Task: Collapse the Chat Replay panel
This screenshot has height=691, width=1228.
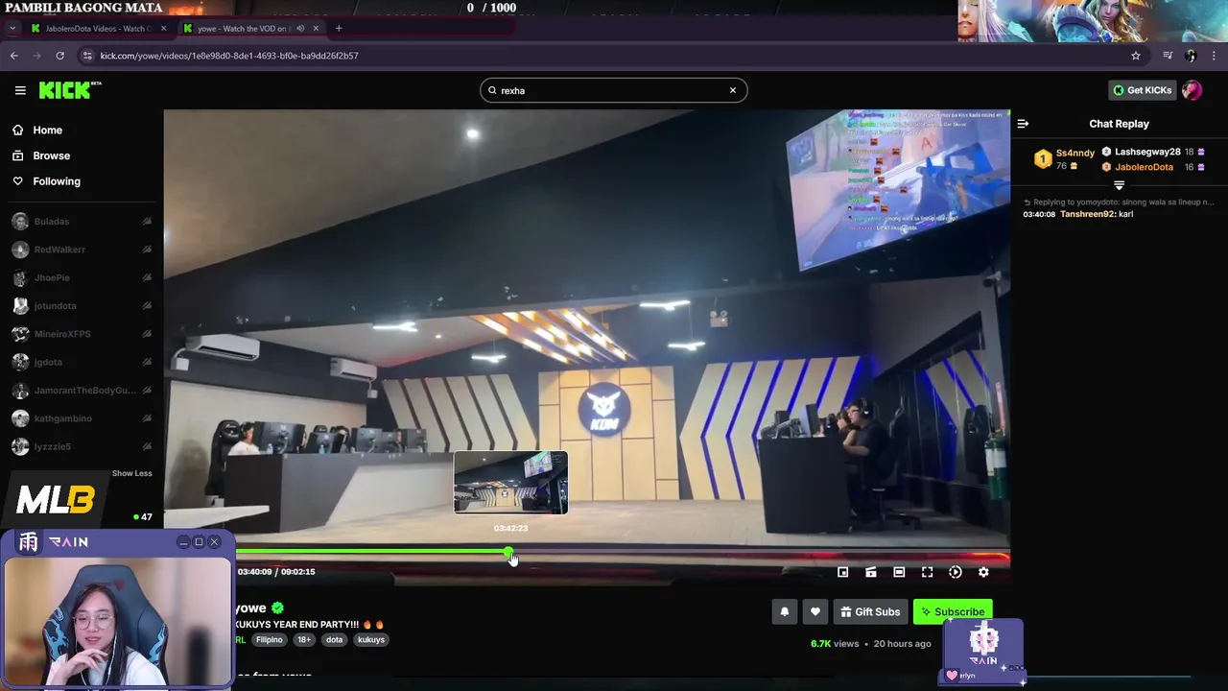Action: tap(1023, 124)
